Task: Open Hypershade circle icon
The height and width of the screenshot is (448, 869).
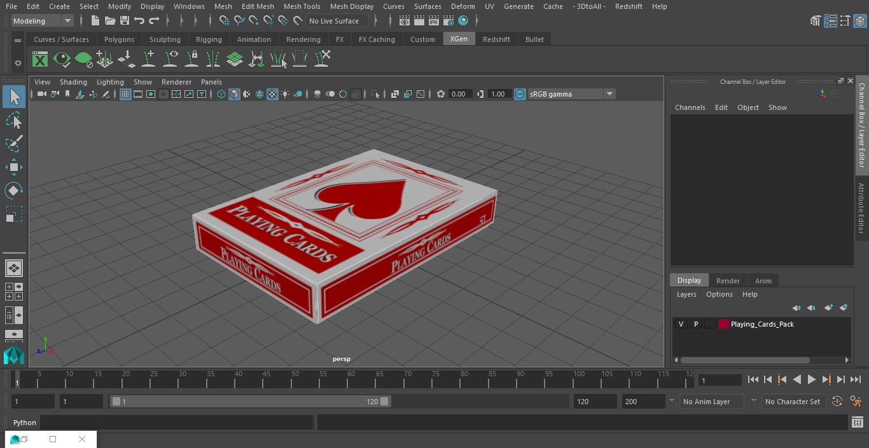Action: click(x=463, y=21)
